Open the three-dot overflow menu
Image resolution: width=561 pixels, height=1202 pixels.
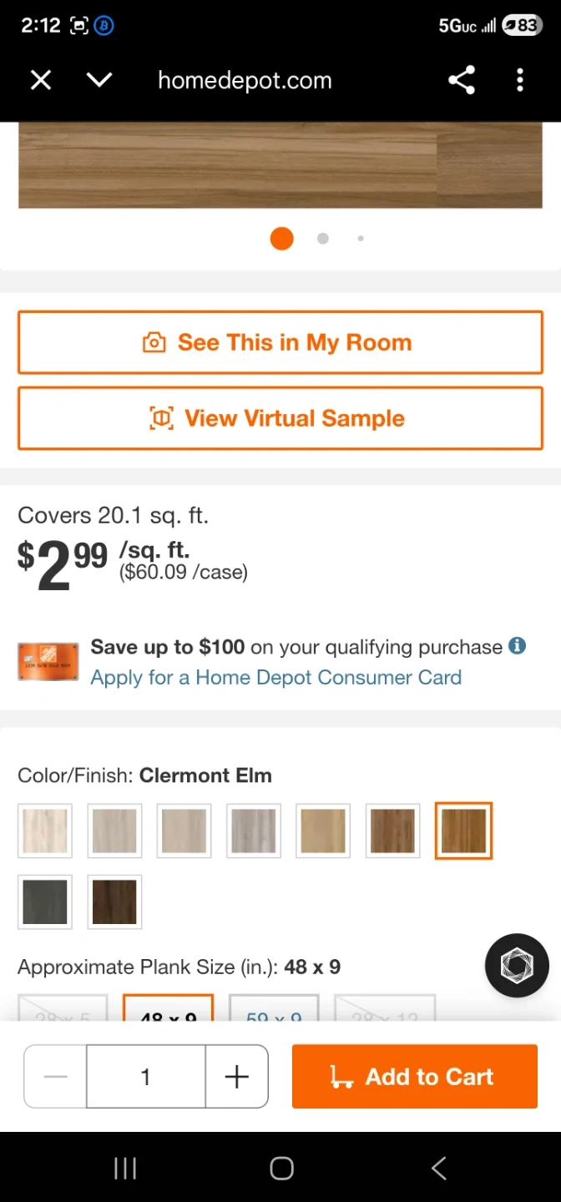point(520,80)
